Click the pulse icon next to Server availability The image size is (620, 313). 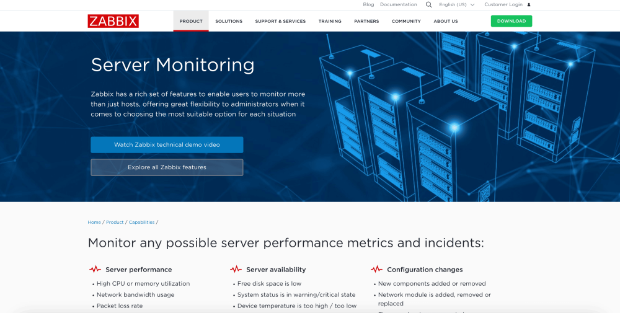236,270
